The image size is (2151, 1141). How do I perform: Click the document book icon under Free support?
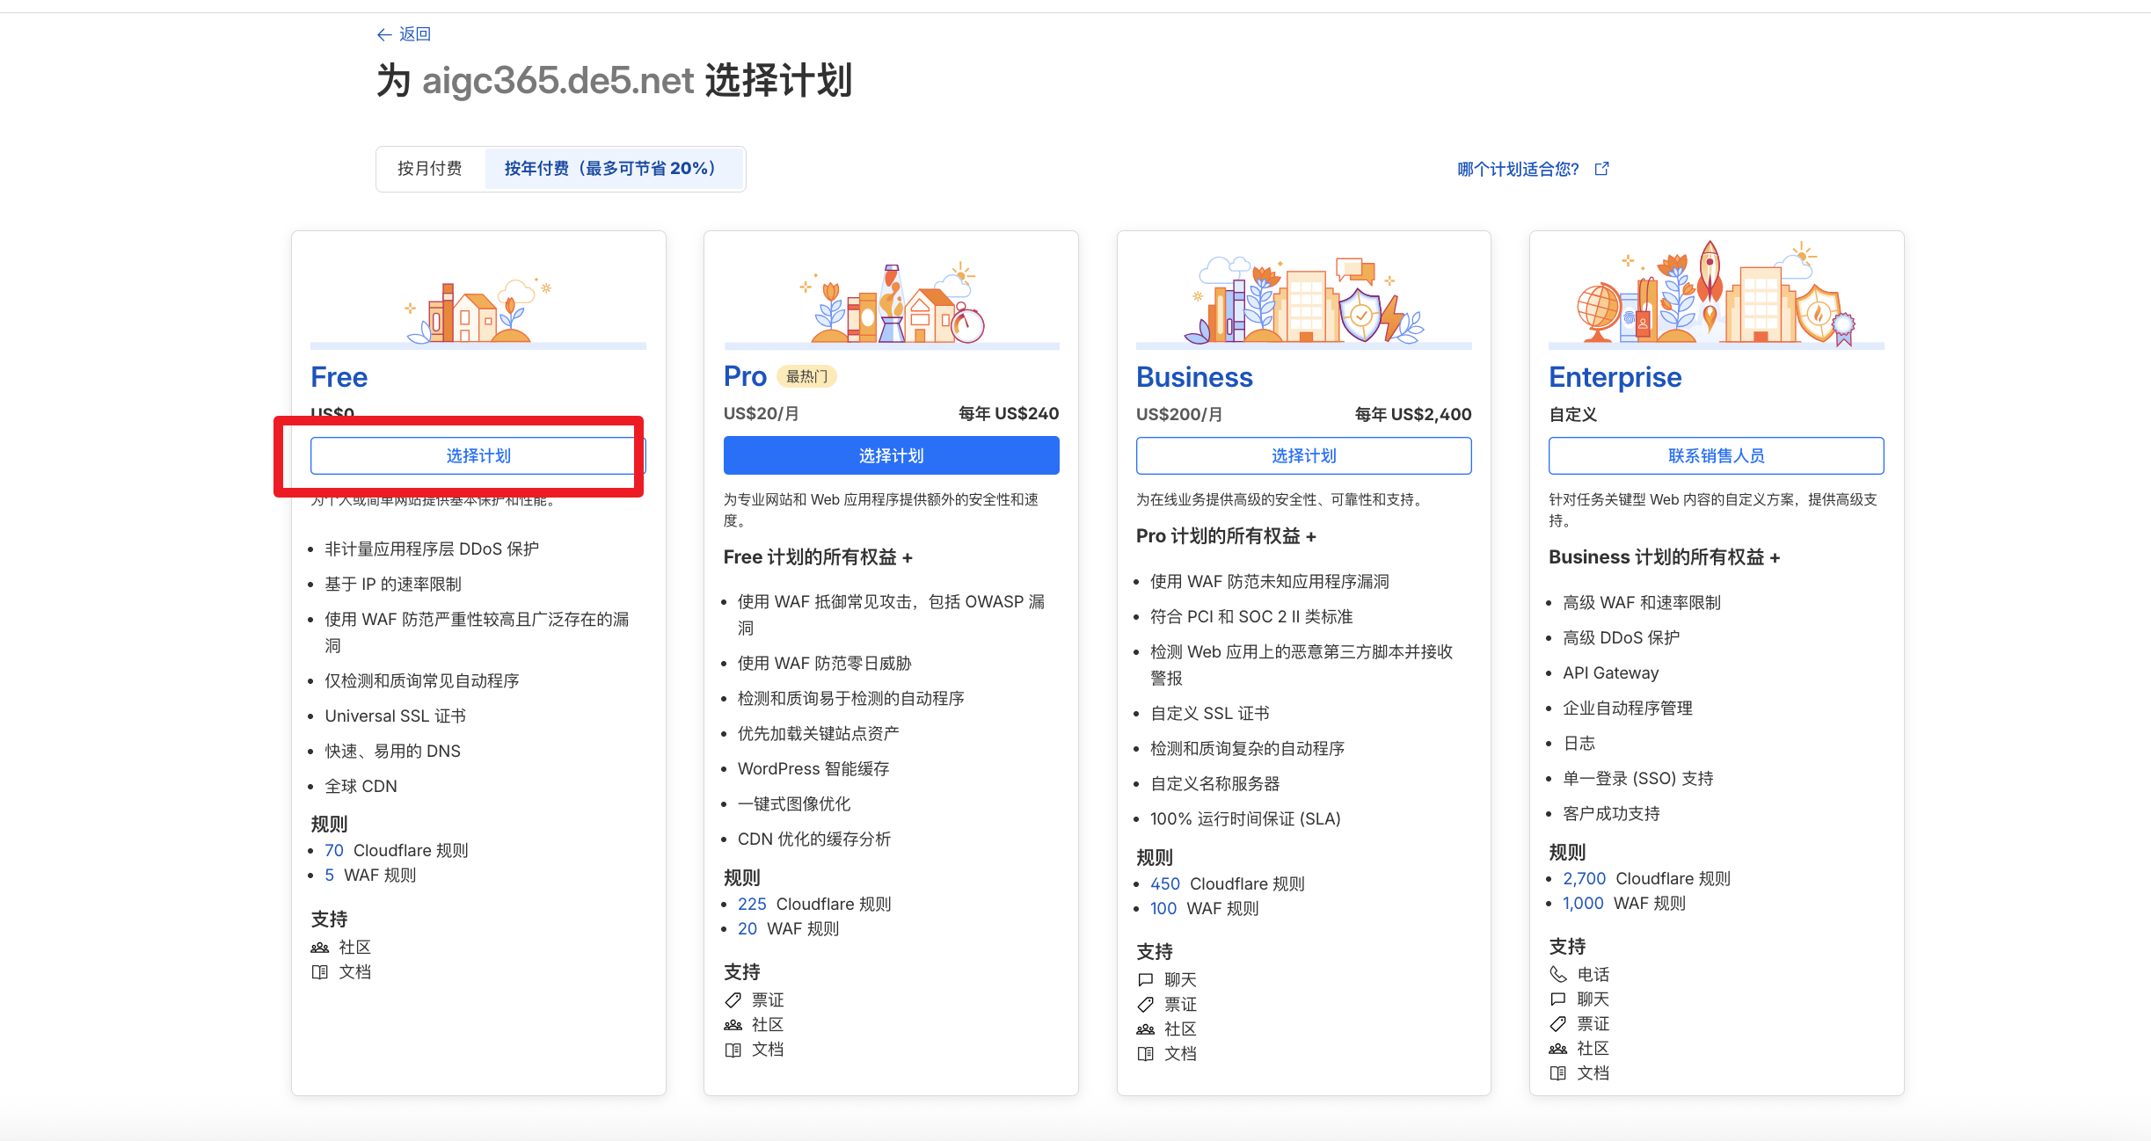click(319, 972)
